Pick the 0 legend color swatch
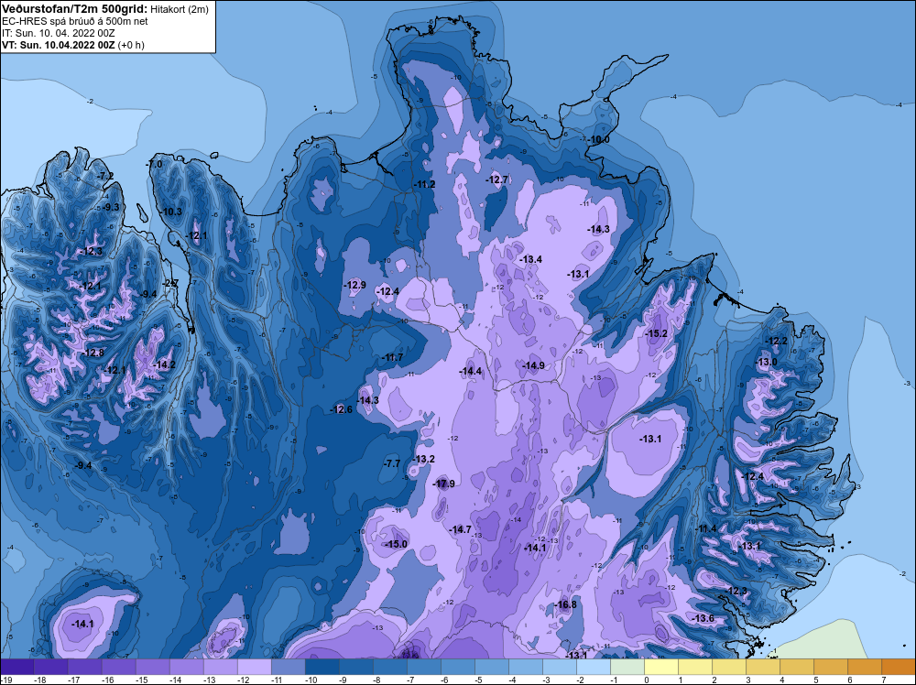 (661, 667)
